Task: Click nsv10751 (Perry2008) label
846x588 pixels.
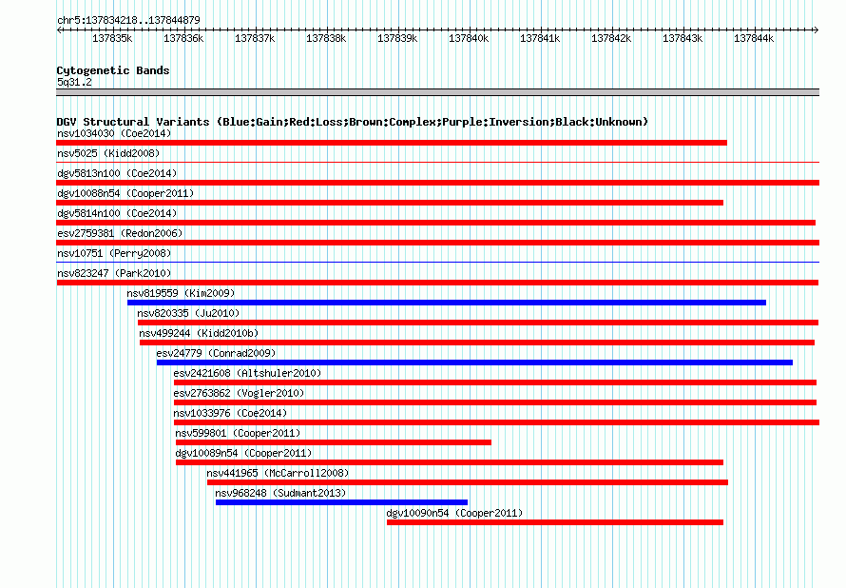Action: point(114,253)
